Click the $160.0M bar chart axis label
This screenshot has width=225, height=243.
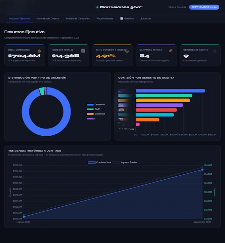pyautogui.click(x=212, y=135)
